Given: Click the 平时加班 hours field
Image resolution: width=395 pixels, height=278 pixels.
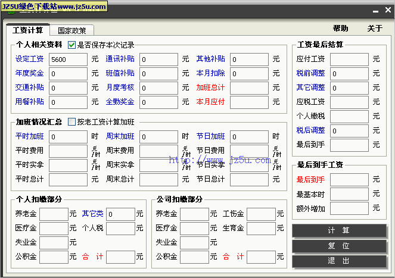Looking at the screenshot, I should click(x=68, y=137).
